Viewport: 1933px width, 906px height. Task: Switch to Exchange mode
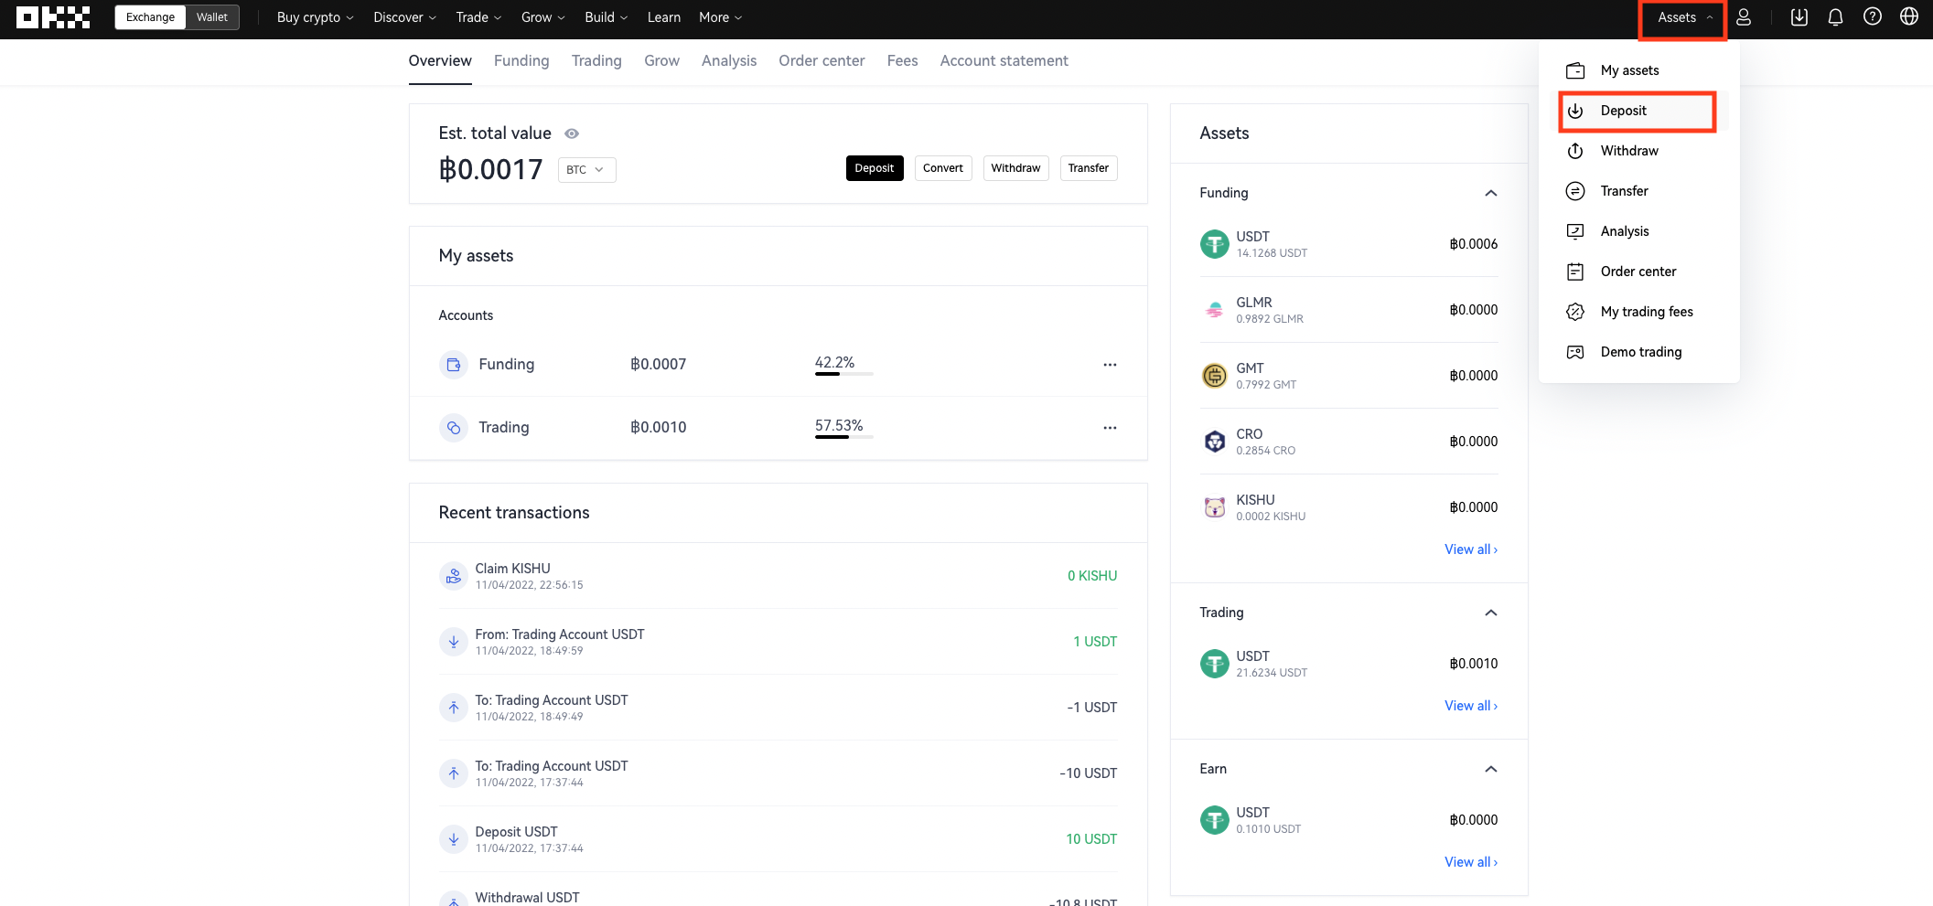pos(150,17)
